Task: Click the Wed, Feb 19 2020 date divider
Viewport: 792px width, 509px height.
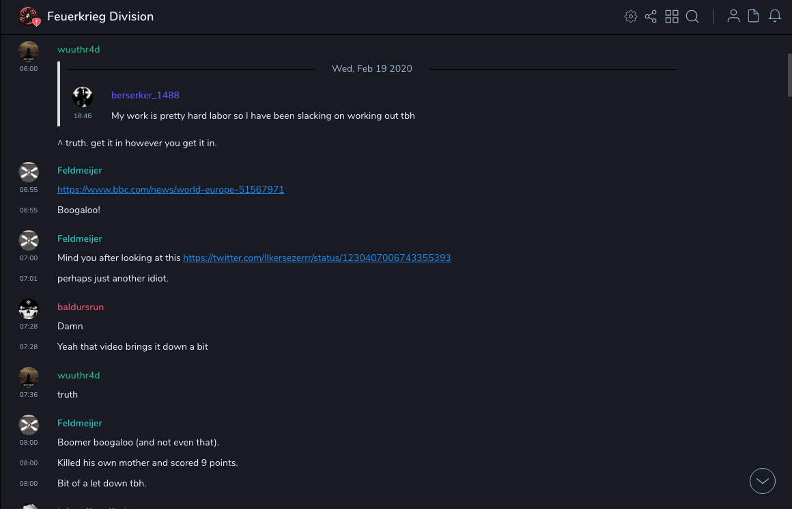Action: coord(372,68)
